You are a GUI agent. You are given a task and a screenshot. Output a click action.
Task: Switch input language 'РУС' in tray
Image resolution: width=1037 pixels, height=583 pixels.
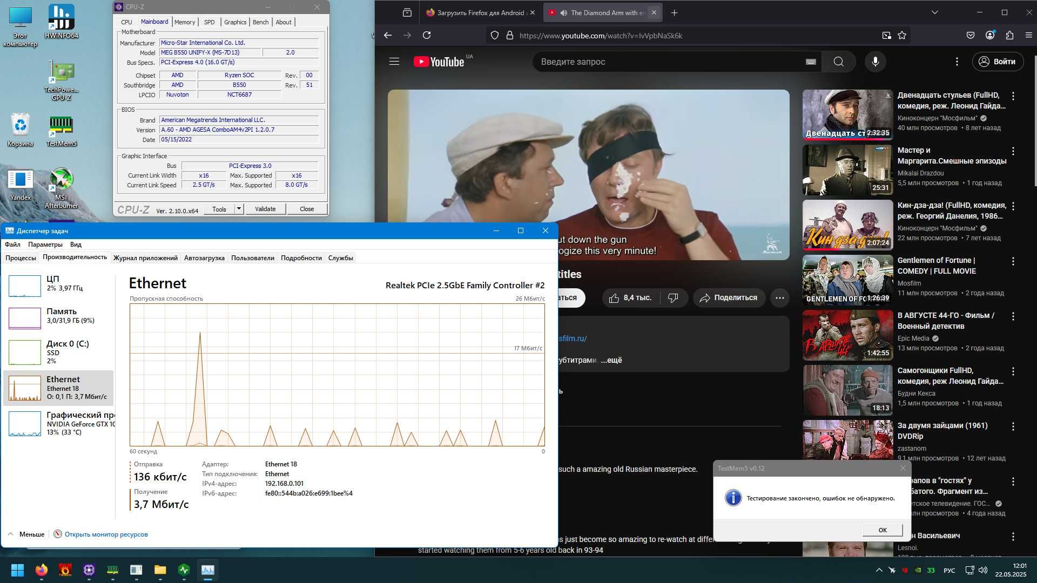(x=949, y=570)
